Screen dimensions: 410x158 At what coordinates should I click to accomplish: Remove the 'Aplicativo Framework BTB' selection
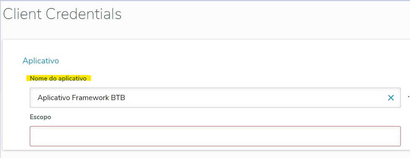pyautogui.click(x=391, y=98)
